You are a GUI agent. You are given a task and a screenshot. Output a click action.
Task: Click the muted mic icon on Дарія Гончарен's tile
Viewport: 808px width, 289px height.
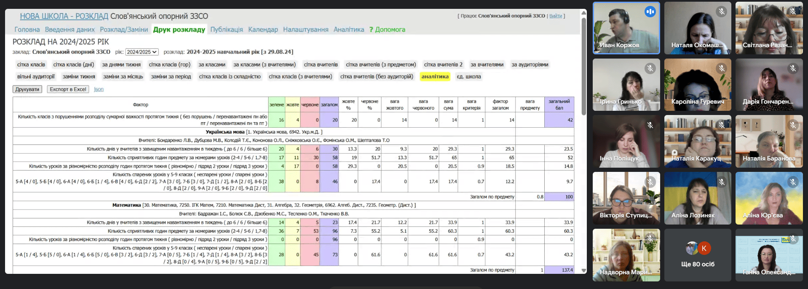(x=793, y=68)
